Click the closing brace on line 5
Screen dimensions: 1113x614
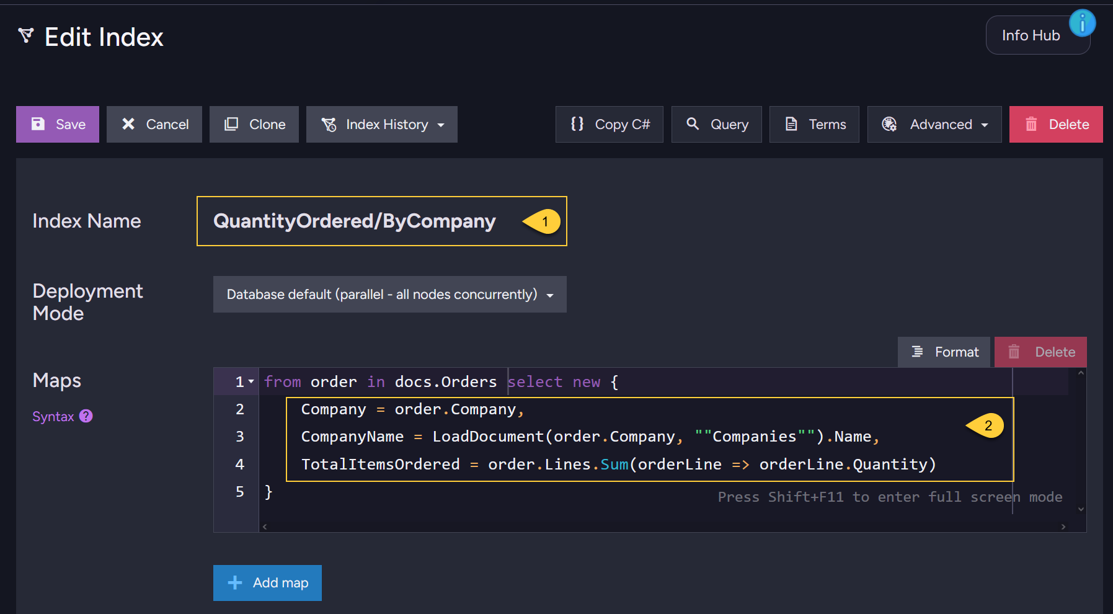pos(268,492)
